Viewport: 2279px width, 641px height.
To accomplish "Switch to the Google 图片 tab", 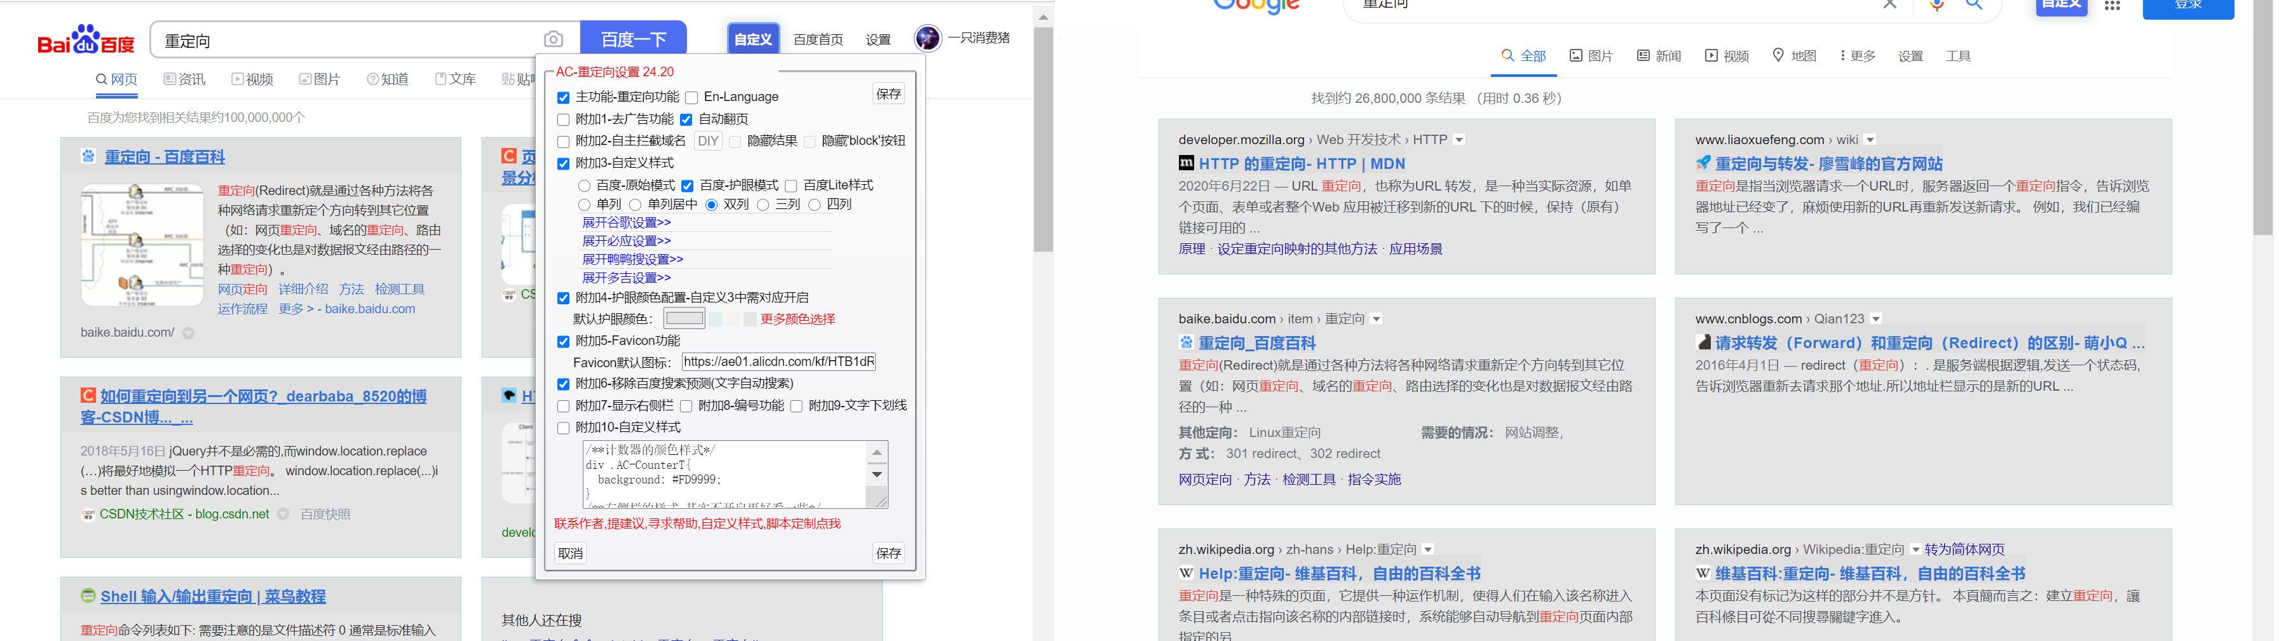I will 1591,55.
